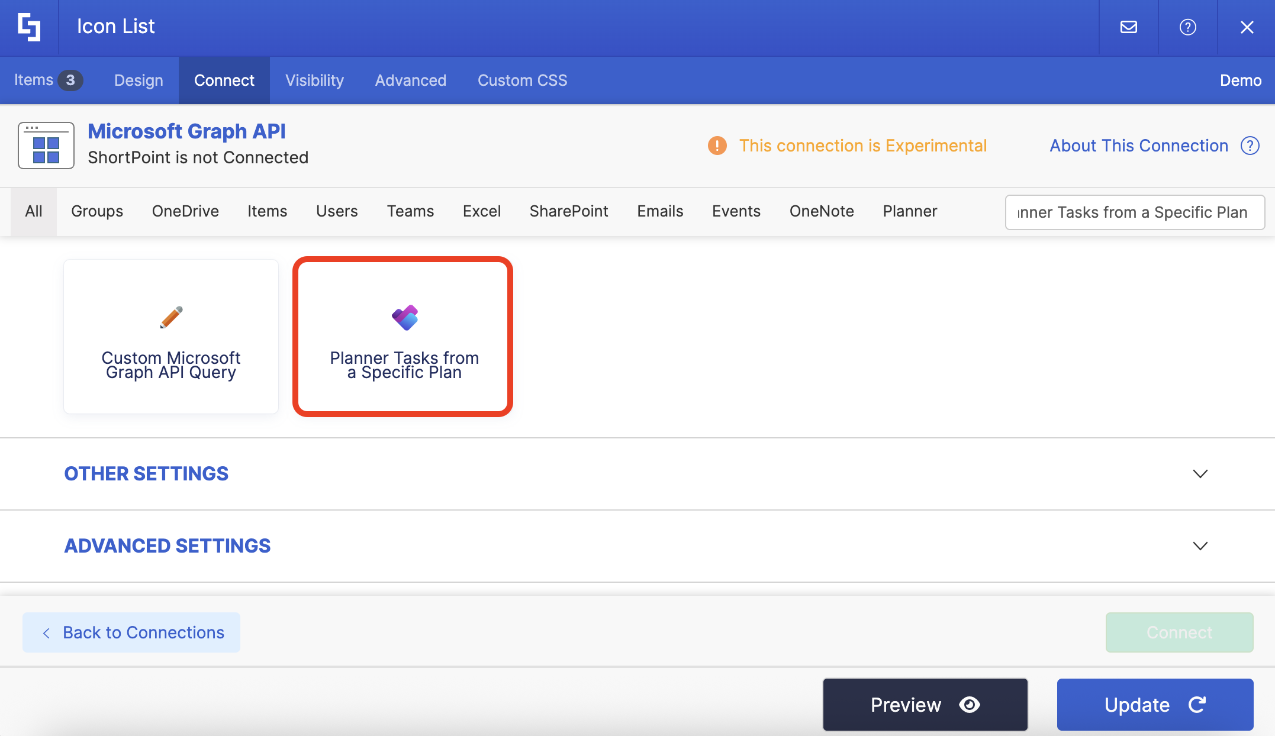The image size is (1275, 736).
Task: Filter connections by Planner category
Action: [909, 211]
